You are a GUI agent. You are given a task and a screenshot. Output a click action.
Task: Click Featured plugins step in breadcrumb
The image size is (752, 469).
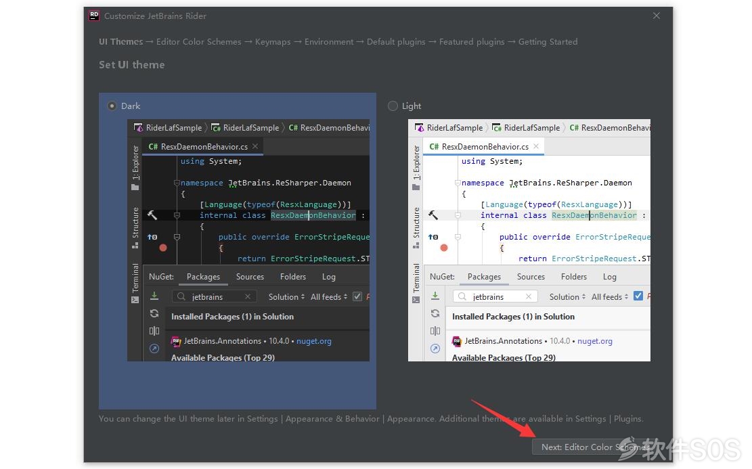point(472,42)
